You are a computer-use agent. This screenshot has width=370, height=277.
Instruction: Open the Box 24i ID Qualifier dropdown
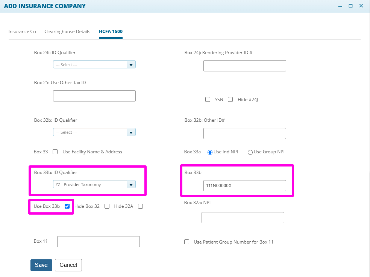click(131, 64)
